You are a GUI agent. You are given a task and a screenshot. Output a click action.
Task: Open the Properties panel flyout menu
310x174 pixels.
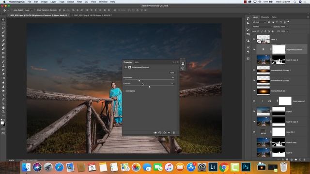coord(177,62)
